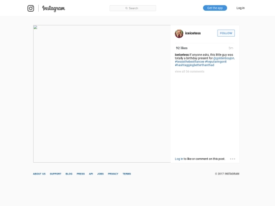This screenshot has height=206, width=275.
Task: Go to the Blog footer link
Action: click(69, 174)
